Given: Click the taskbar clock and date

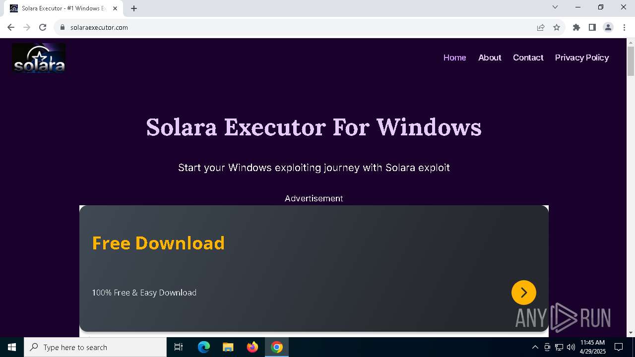Looking at the screenshot, I should [593, 347].
